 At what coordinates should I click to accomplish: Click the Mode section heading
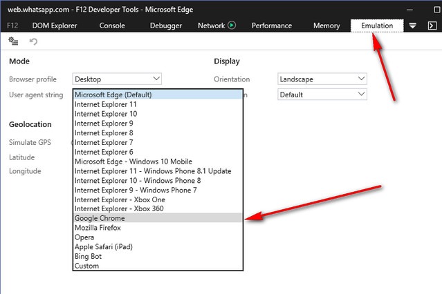click(19, 61)
